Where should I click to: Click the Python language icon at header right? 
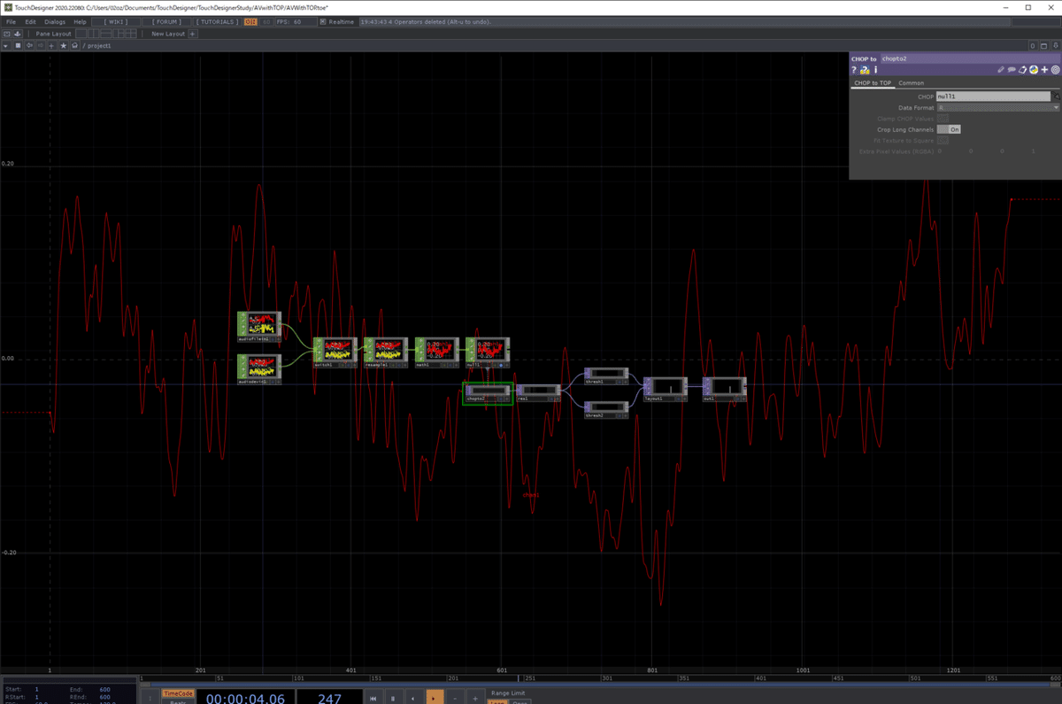(1033, 70)
